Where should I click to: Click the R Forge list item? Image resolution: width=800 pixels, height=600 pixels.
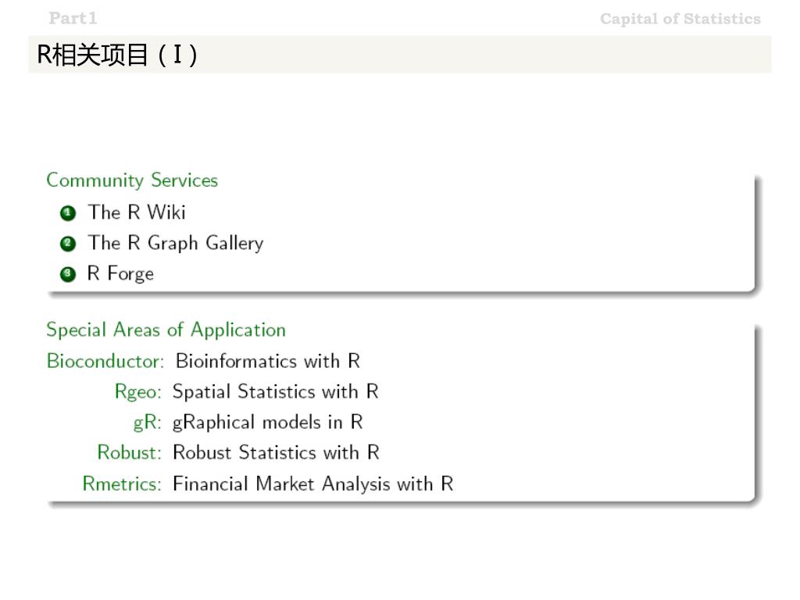[x=120, y=274]
